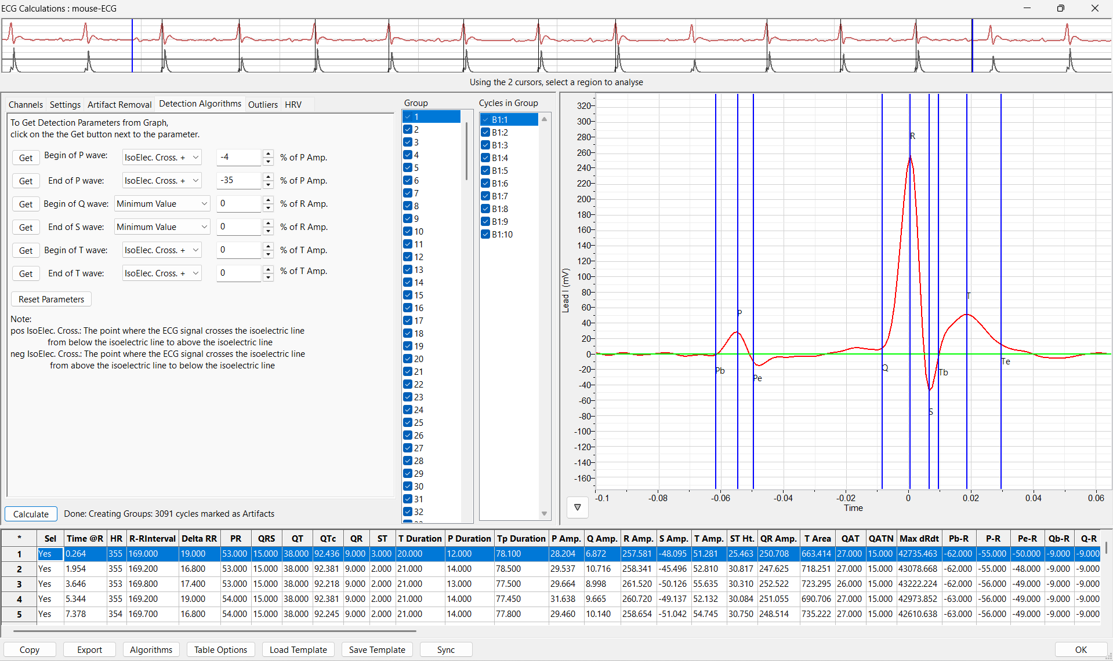Open Begin of P wave method dropdown
1113x661 pixels.
tap(162, 158)
